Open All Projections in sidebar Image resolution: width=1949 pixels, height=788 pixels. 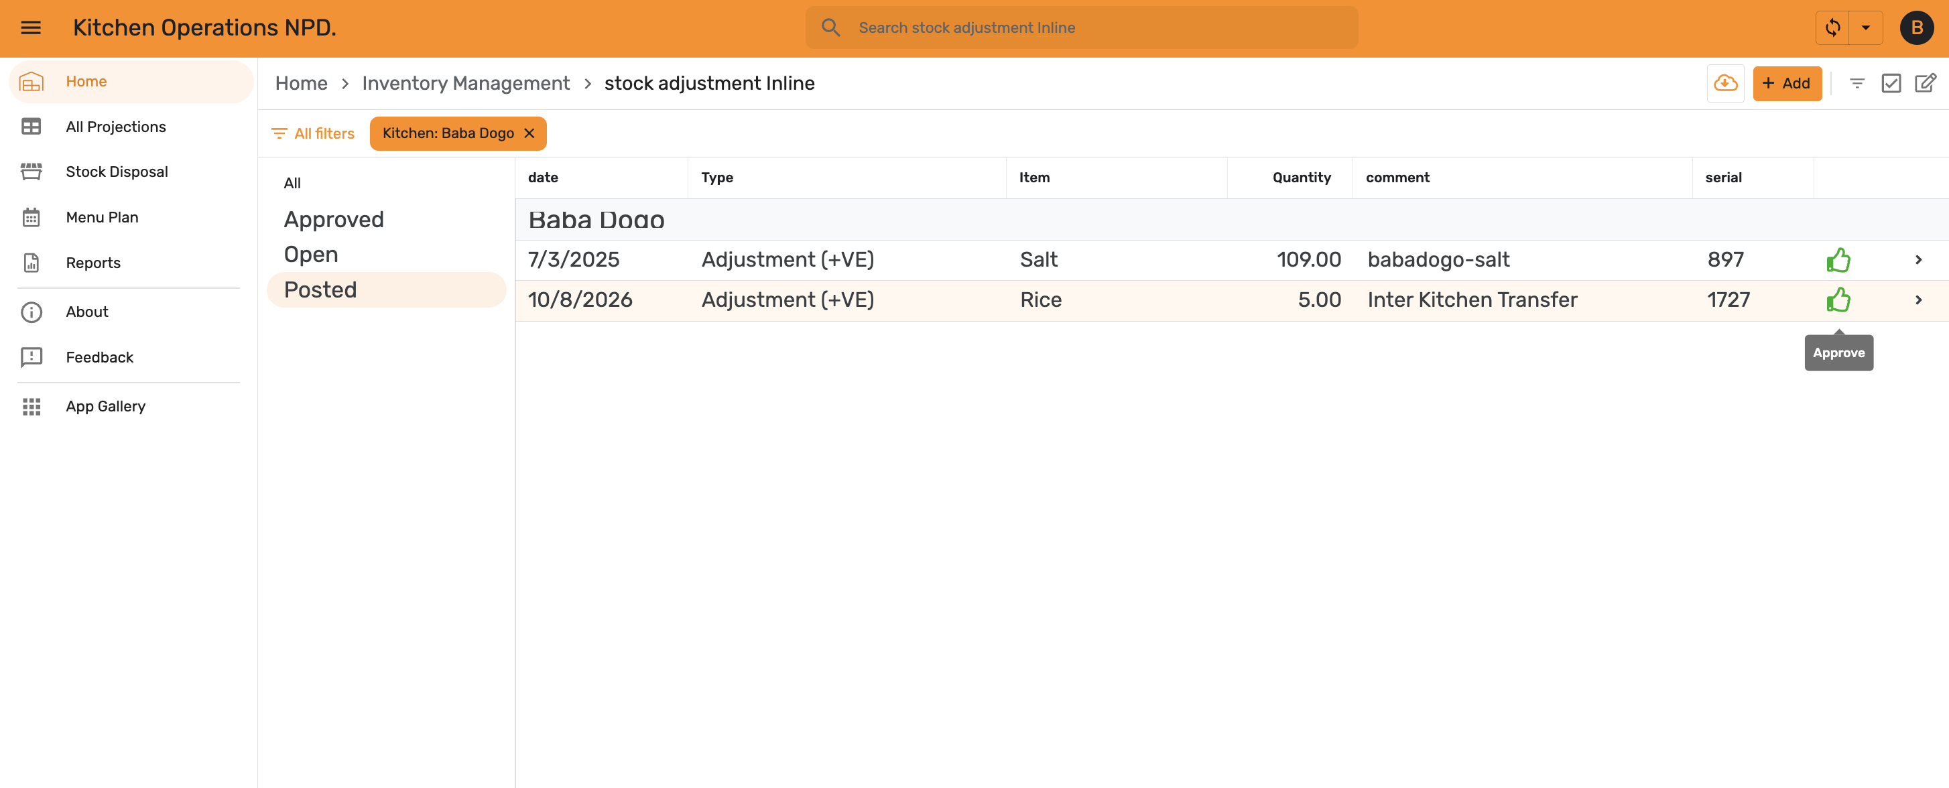click(x=131, y=126)
